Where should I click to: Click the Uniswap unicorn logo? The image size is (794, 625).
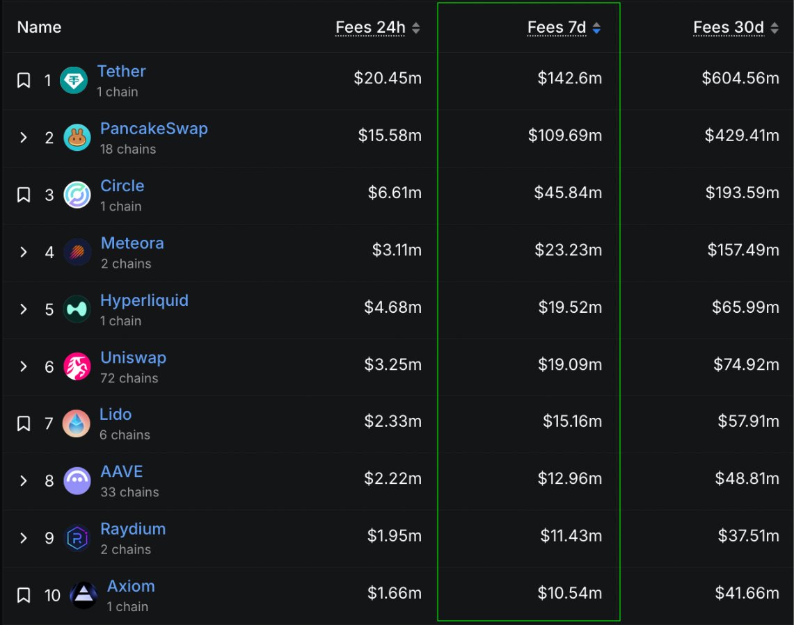[x=77, y=366]
